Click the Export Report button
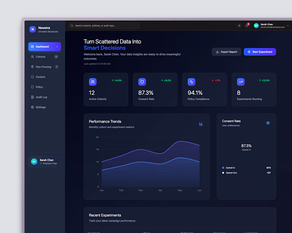 point(226,52)
